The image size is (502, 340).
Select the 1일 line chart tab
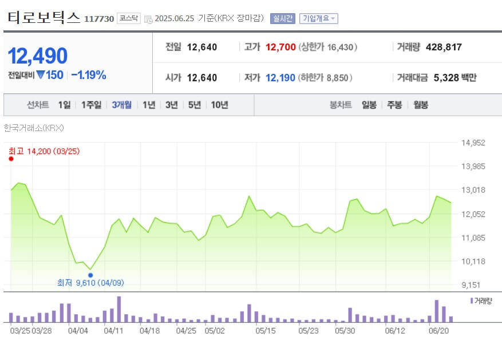(x=64, y=105)
